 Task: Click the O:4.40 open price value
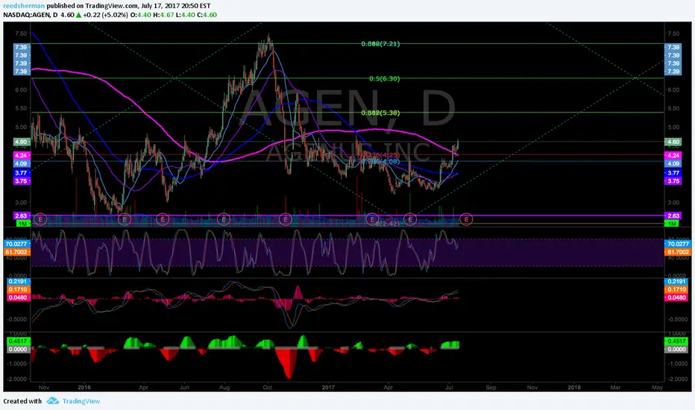tap(140, 15)
